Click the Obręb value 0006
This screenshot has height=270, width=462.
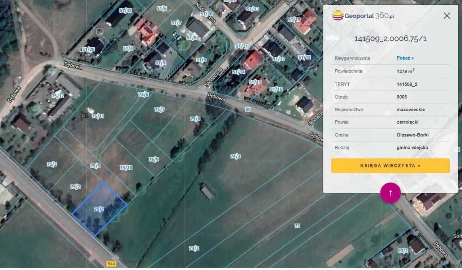point(402,97)
